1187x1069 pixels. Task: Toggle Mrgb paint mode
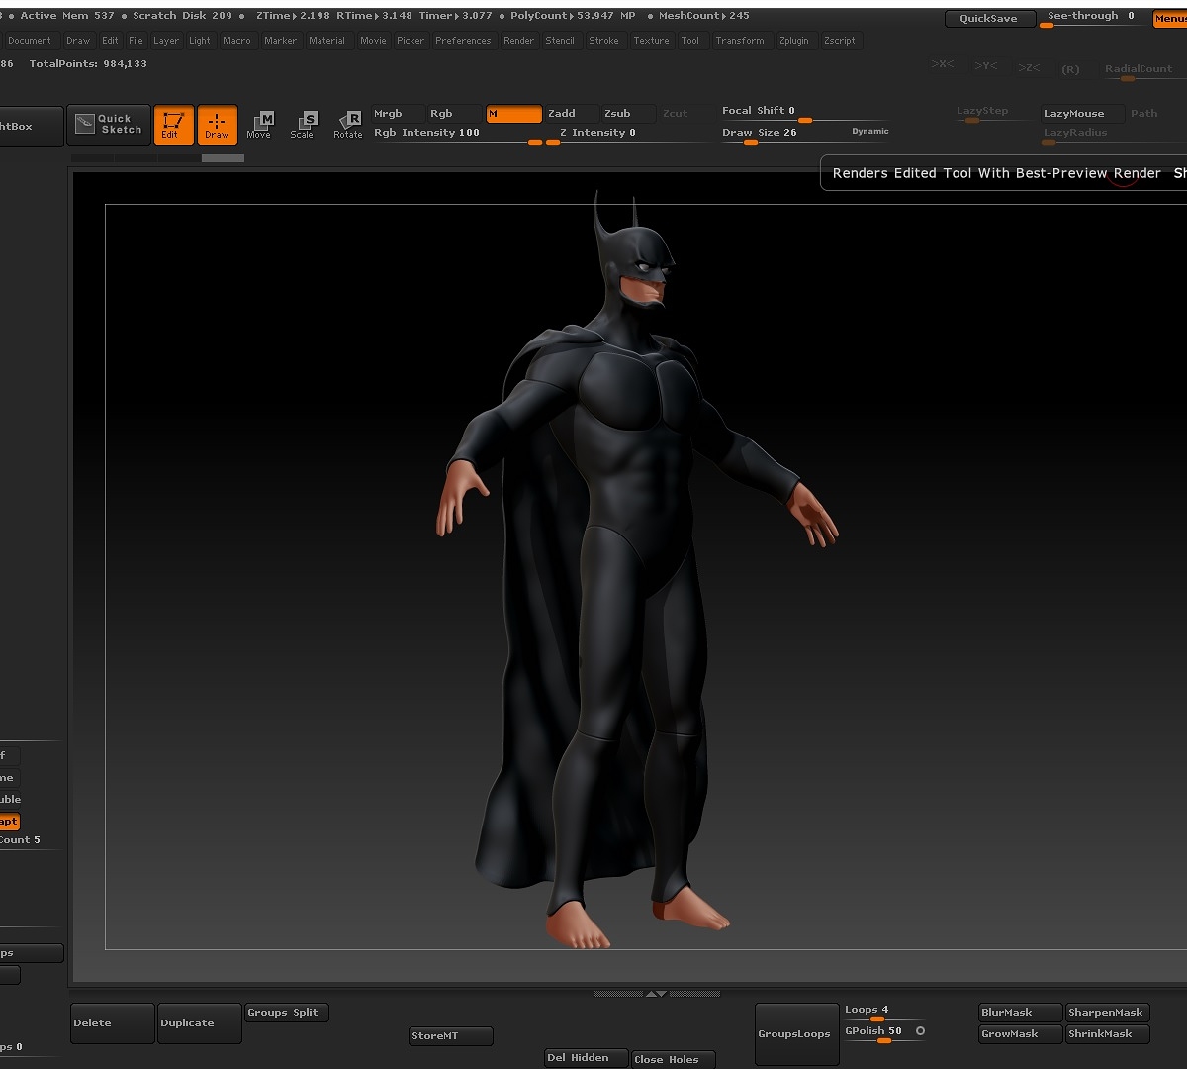pos(398,114)
